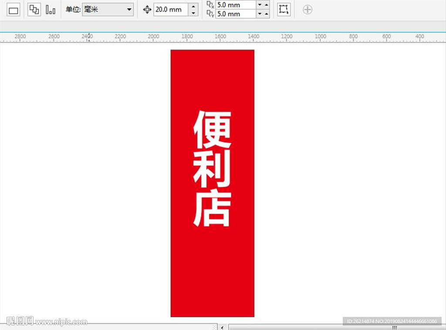Select the treat-as-filled frame icon
446x330 pixels.
(x=284, y=9)
